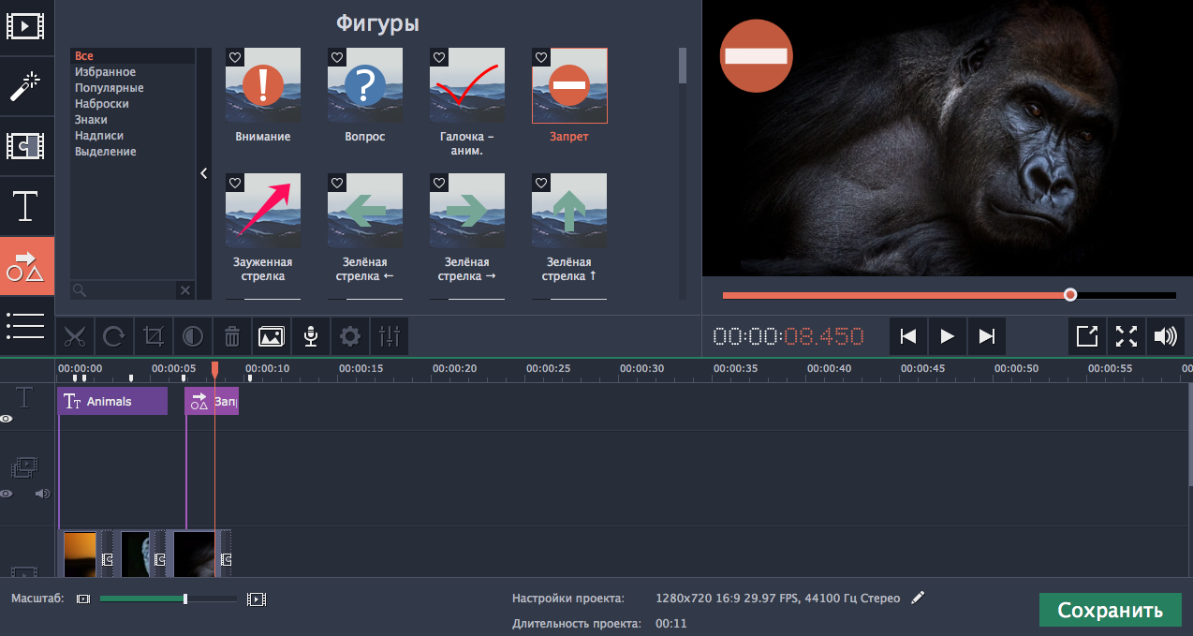The height and width of the screenshot is (636, 1193).
Task: Select the Запрет shape clip on timeline
Action: pos(212,401)
